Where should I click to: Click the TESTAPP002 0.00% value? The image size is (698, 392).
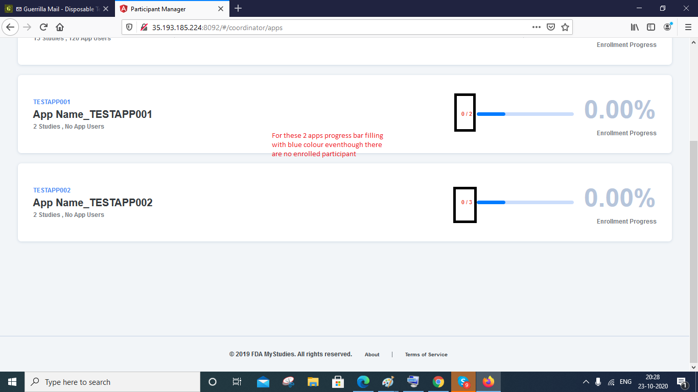(620, 198)
